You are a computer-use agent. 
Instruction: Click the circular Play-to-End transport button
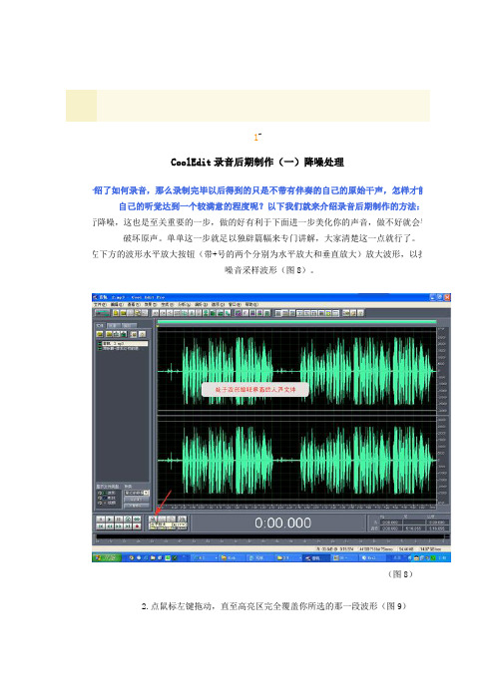click(128, 519)
